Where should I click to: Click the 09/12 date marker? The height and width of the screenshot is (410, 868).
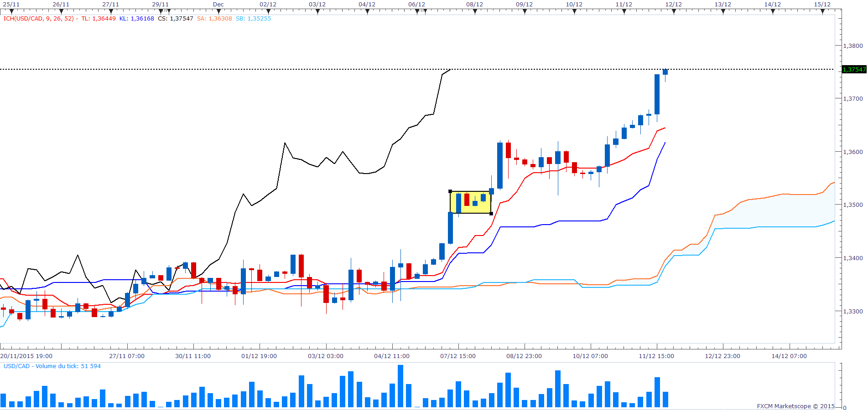coord(525,5)
